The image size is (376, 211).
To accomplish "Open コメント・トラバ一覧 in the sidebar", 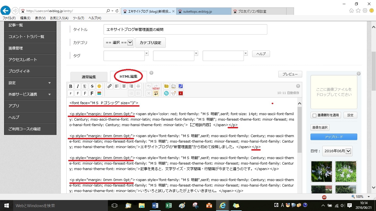I will pyautogui.click(x=30, y=37).
